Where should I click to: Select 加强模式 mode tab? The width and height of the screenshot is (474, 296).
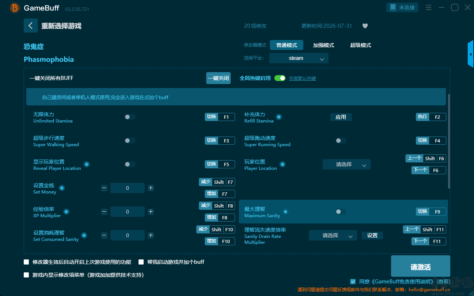click(x=324, y=45)
